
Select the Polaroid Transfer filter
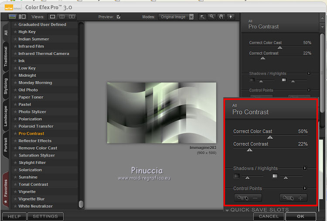click(36, 126)
